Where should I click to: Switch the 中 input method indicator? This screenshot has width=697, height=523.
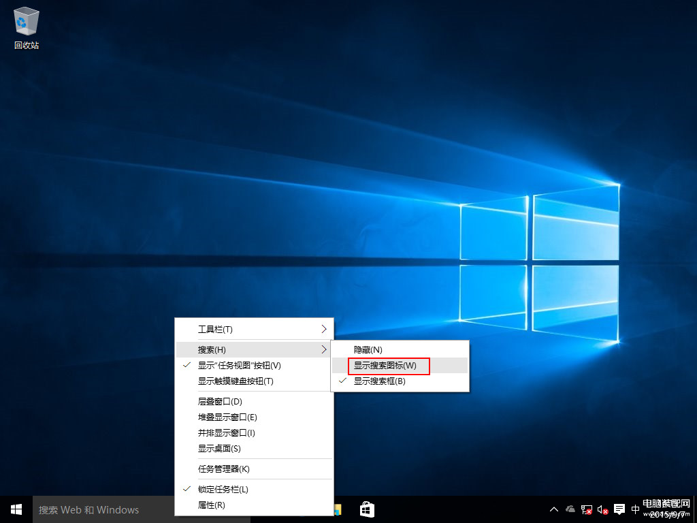click(x=635, y=509)
